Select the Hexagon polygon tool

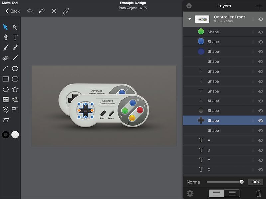[6, 89]
